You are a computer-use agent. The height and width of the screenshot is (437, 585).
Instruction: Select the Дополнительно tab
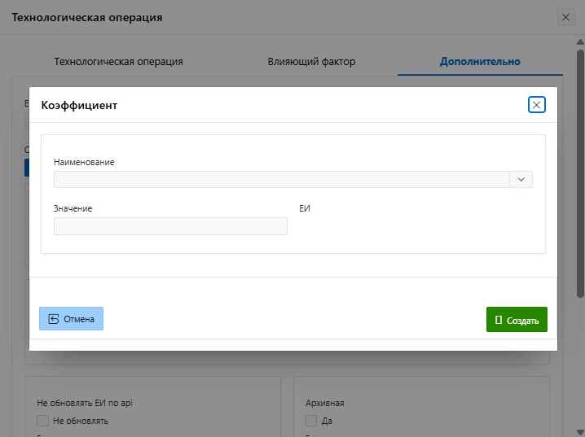pos(480,61)
